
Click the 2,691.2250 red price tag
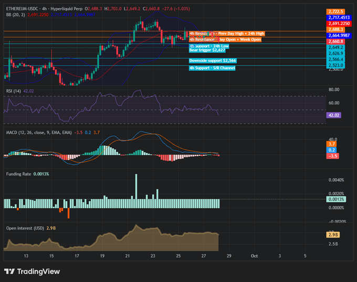tap(339, 24)
